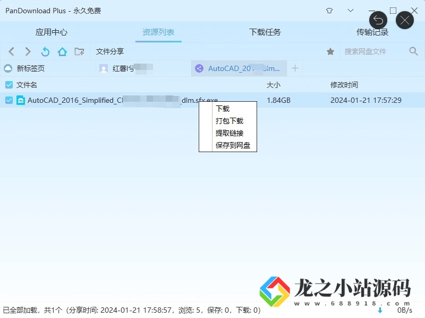Toggle the select-all checkbox beside 文件名
This screenshot has height=318, width=425.
(x=9, y=85)
